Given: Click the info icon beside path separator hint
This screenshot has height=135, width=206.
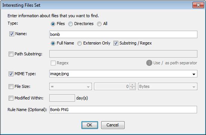Looking at the screenshot, I should [x=149, y=63].
